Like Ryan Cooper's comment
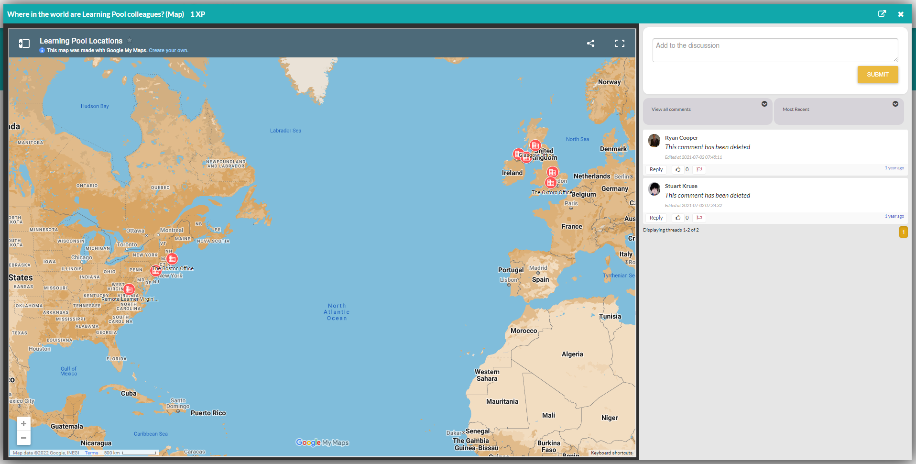Image resolution: width=916 pixels, height=464 pixels. tap(678, 169)
